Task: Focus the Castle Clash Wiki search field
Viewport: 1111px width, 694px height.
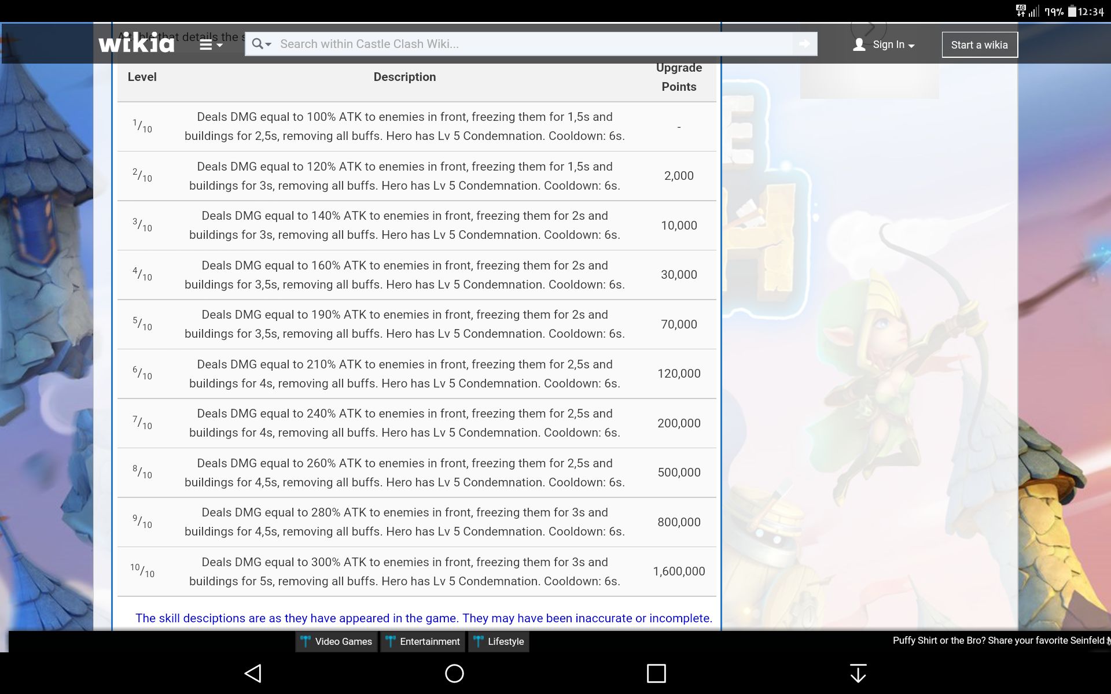Action: coord(532,44)
